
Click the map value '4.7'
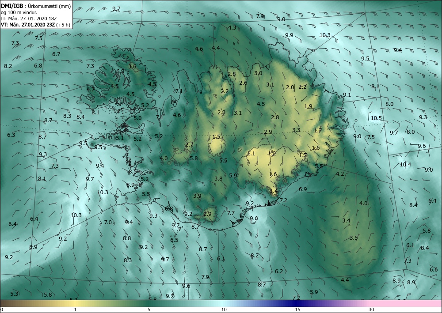point(91,90)
